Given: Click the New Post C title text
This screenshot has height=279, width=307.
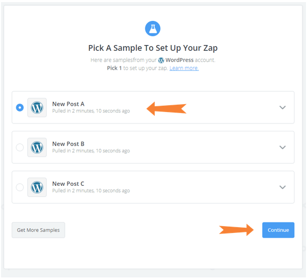Looking at the screenshot, I should 68,184.
